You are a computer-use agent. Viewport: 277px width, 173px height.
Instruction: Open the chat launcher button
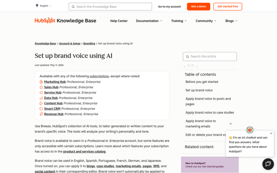point(268,164)
